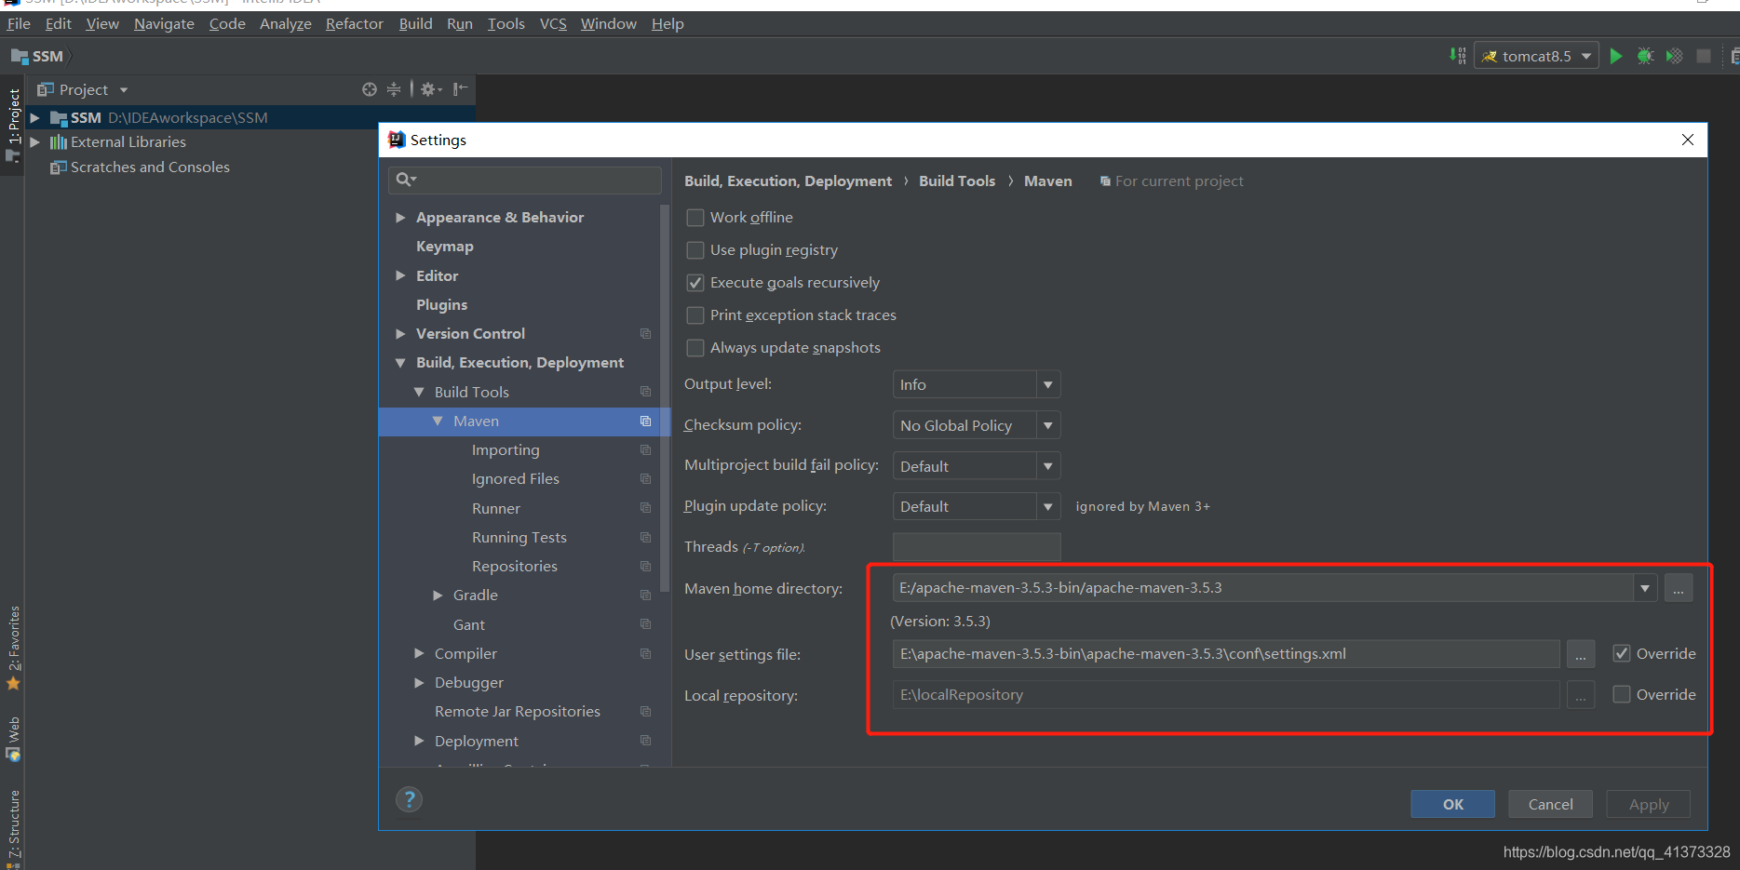Open Maven home directory dropdown arrow
Screen dimensions: 1740x870
1645,588
